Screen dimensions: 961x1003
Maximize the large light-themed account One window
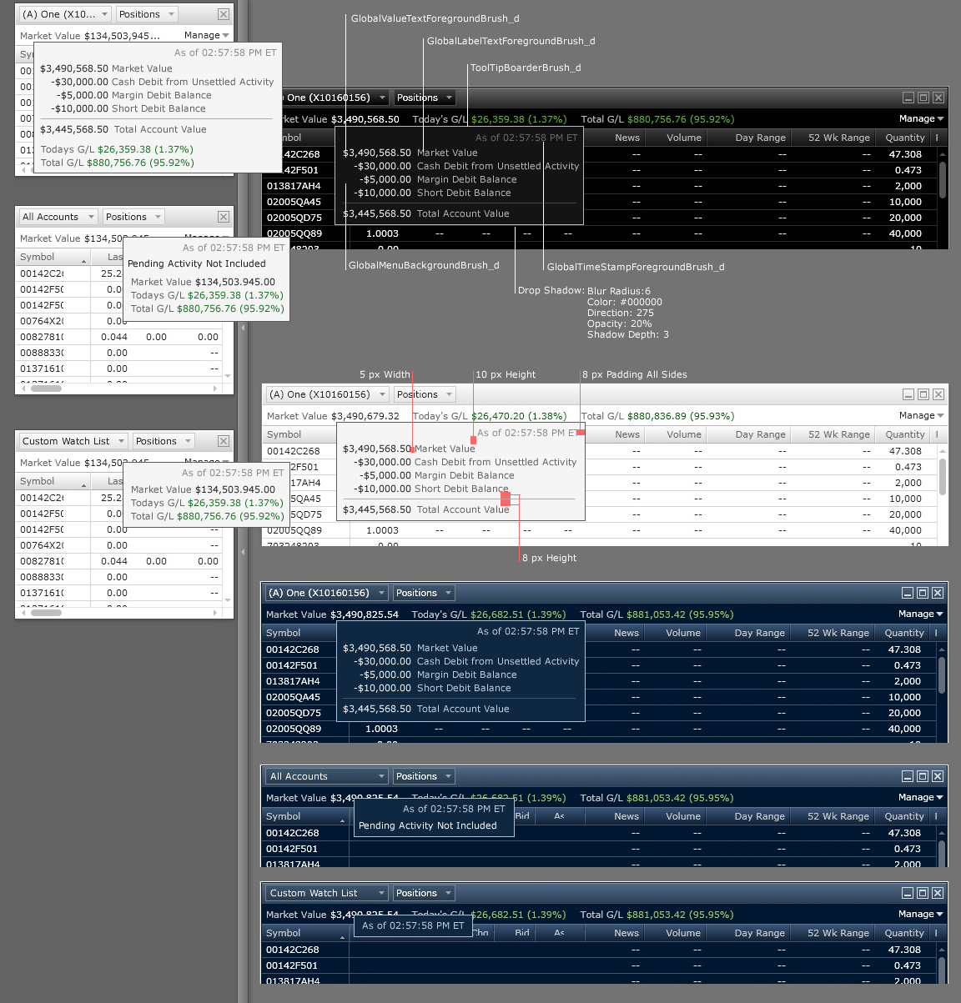coord(923,394)
